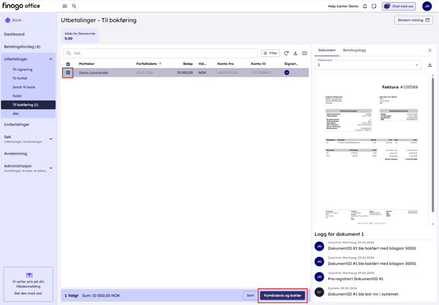
Task: Click the Signat... column header
Action: coord(291,64)
